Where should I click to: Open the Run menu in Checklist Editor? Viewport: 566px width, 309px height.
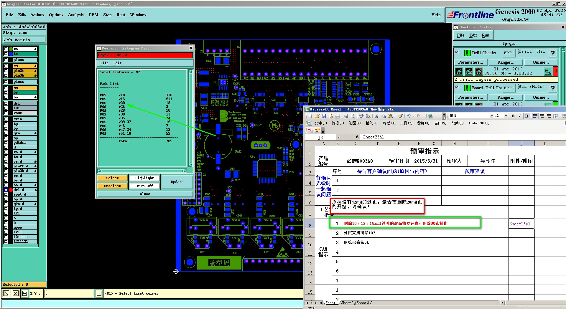[x=486, y=35]
